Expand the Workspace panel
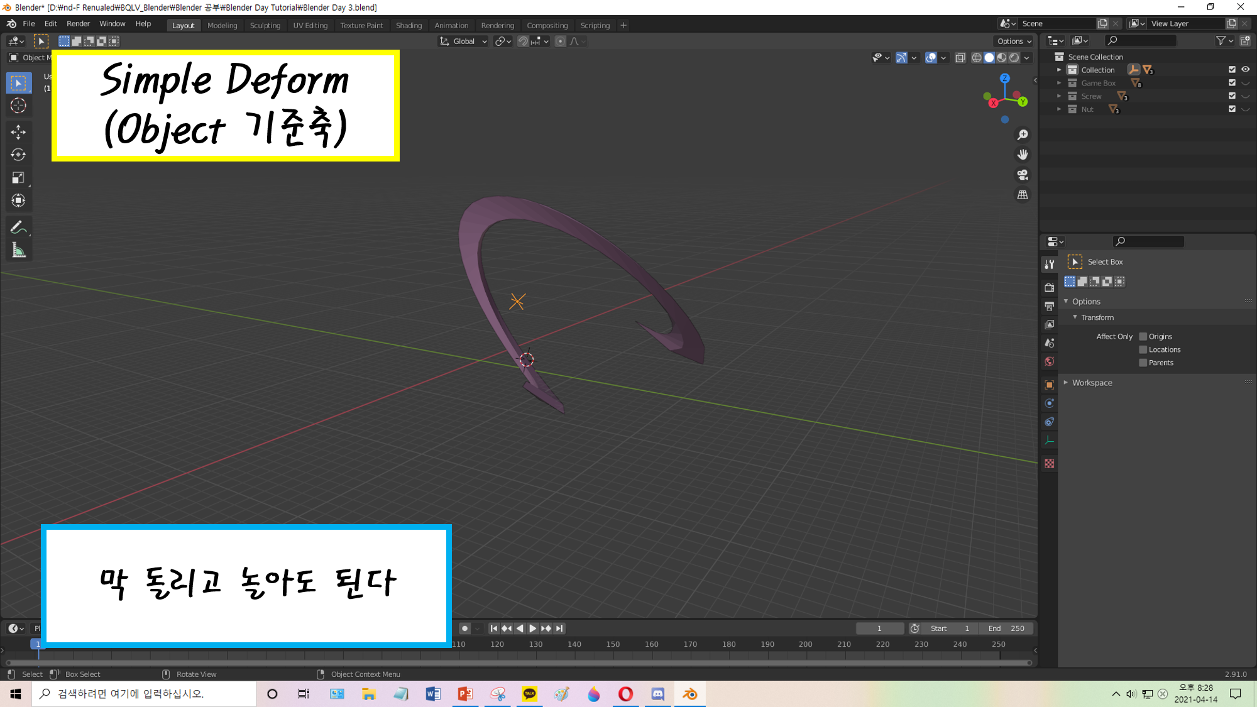The height and width of the screenshot is (707, 1257). tap(1092, 383)
